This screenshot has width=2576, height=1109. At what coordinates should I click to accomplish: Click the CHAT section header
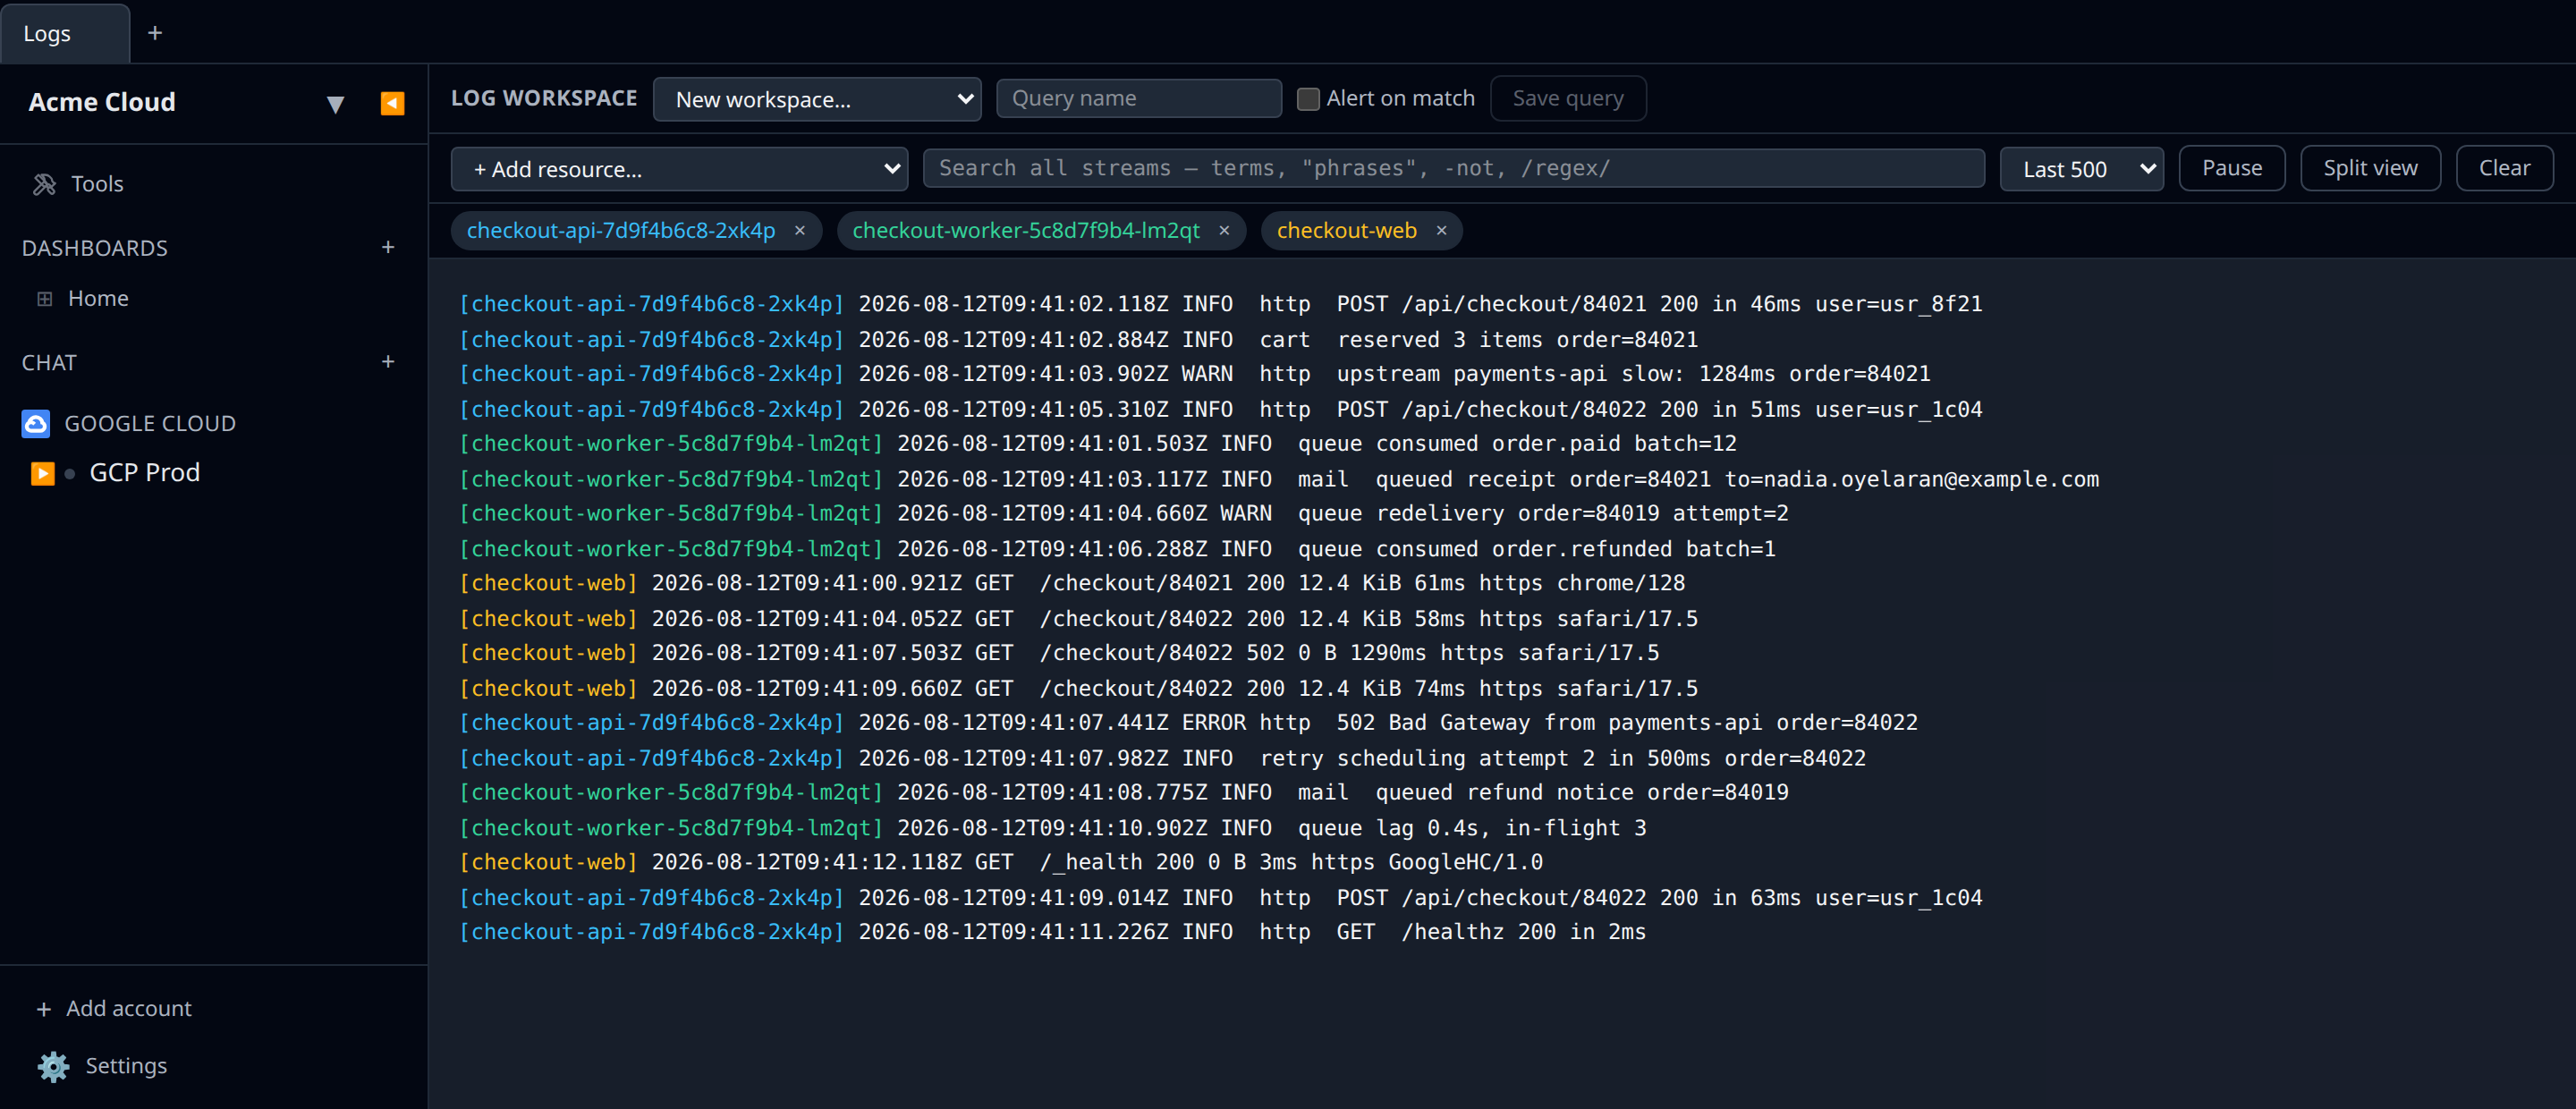click(x=49, y=363)
